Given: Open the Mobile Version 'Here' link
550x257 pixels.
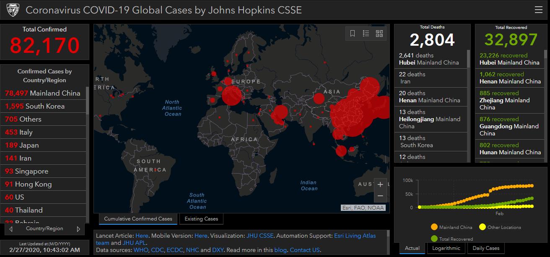Looking at the screenshot, I should coord(201,236).
